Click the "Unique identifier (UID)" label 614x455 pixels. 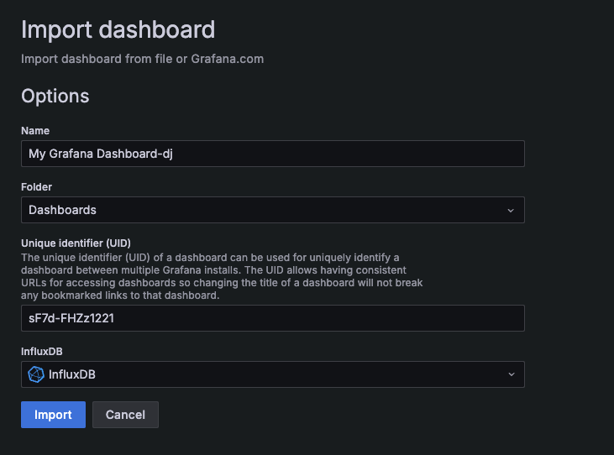coord(76,243)
